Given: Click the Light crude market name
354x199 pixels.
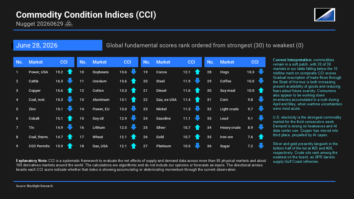Looking at the screenshot, I should tap(229, 109).
